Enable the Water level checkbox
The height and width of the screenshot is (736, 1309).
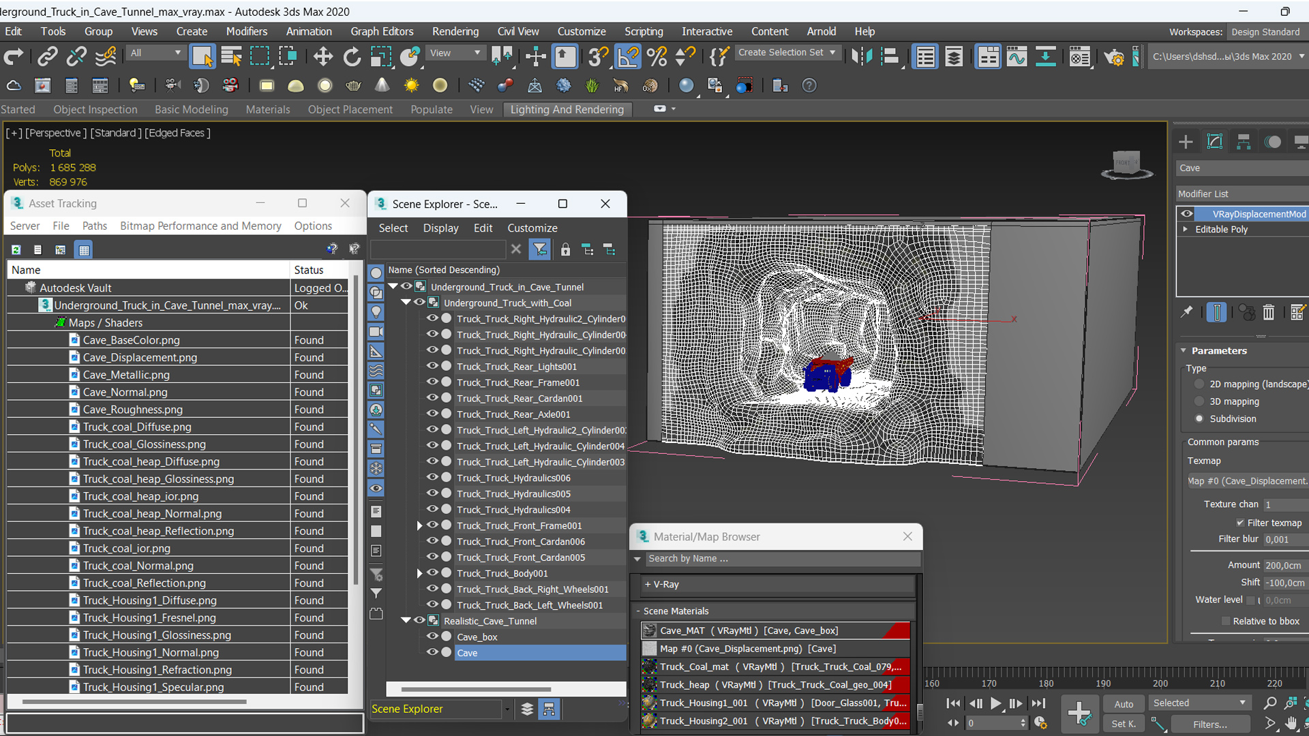[x=1250, y=600]
